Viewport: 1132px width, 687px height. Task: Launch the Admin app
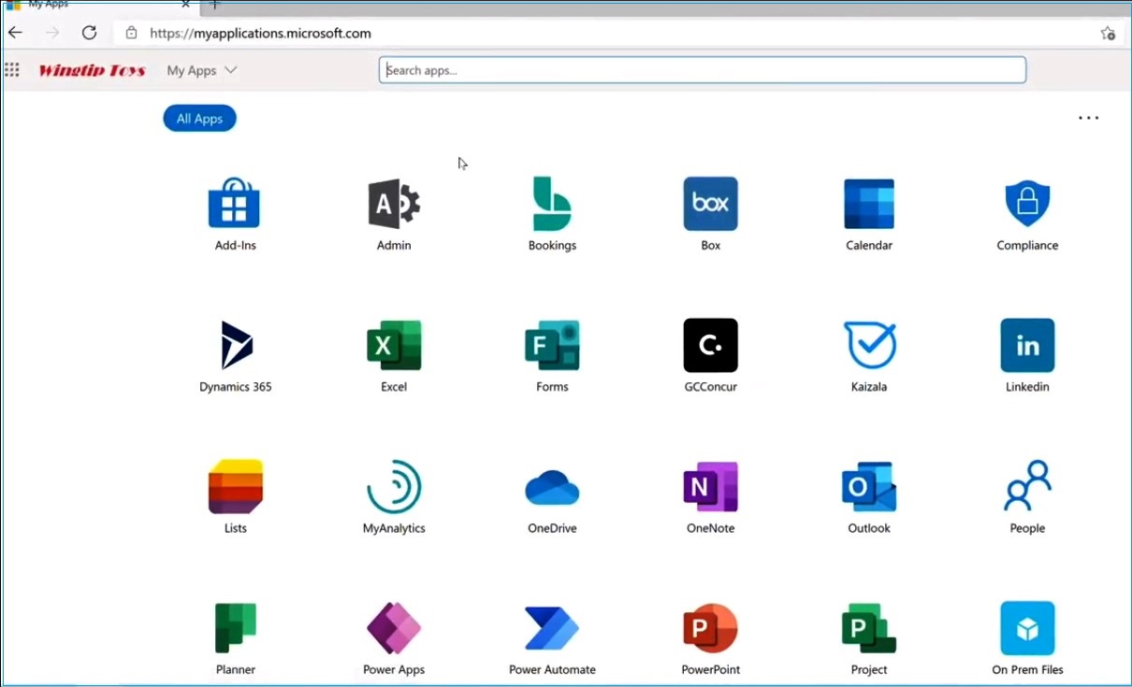(394, 214)
